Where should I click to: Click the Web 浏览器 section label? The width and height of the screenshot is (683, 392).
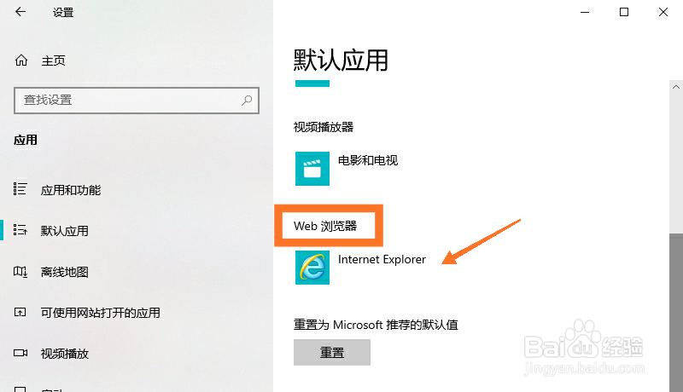point(325,226)
